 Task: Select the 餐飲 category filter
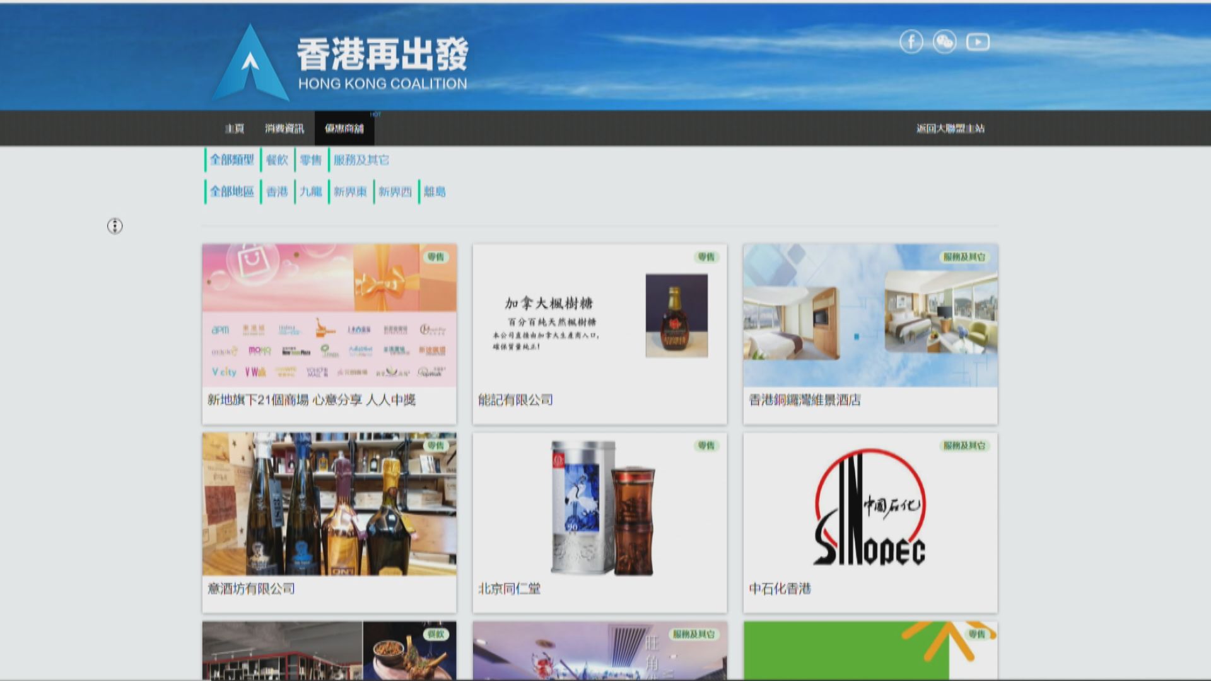coord(279,160)
